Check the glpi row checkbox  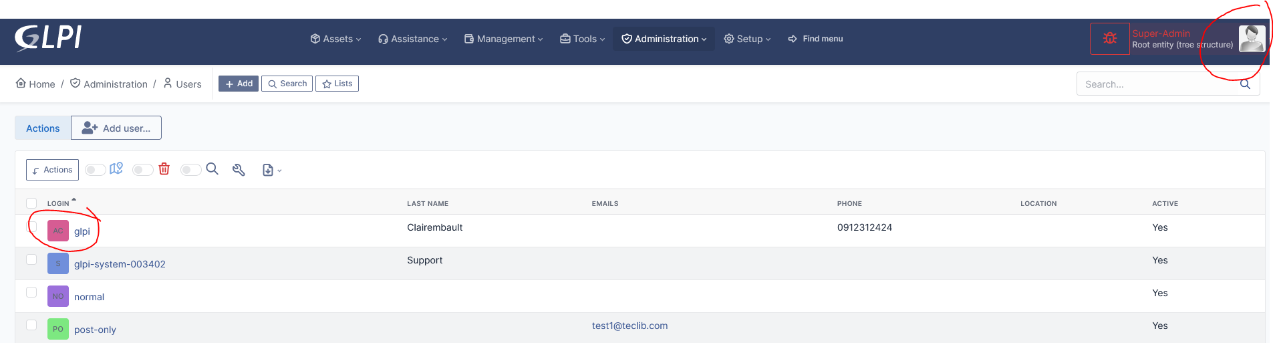31,227
